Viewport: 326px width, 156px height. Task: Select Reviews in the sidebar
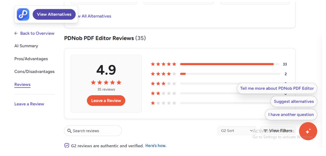point(22,85)
